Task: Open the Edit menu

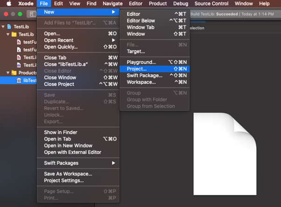Action: [59, 4]
